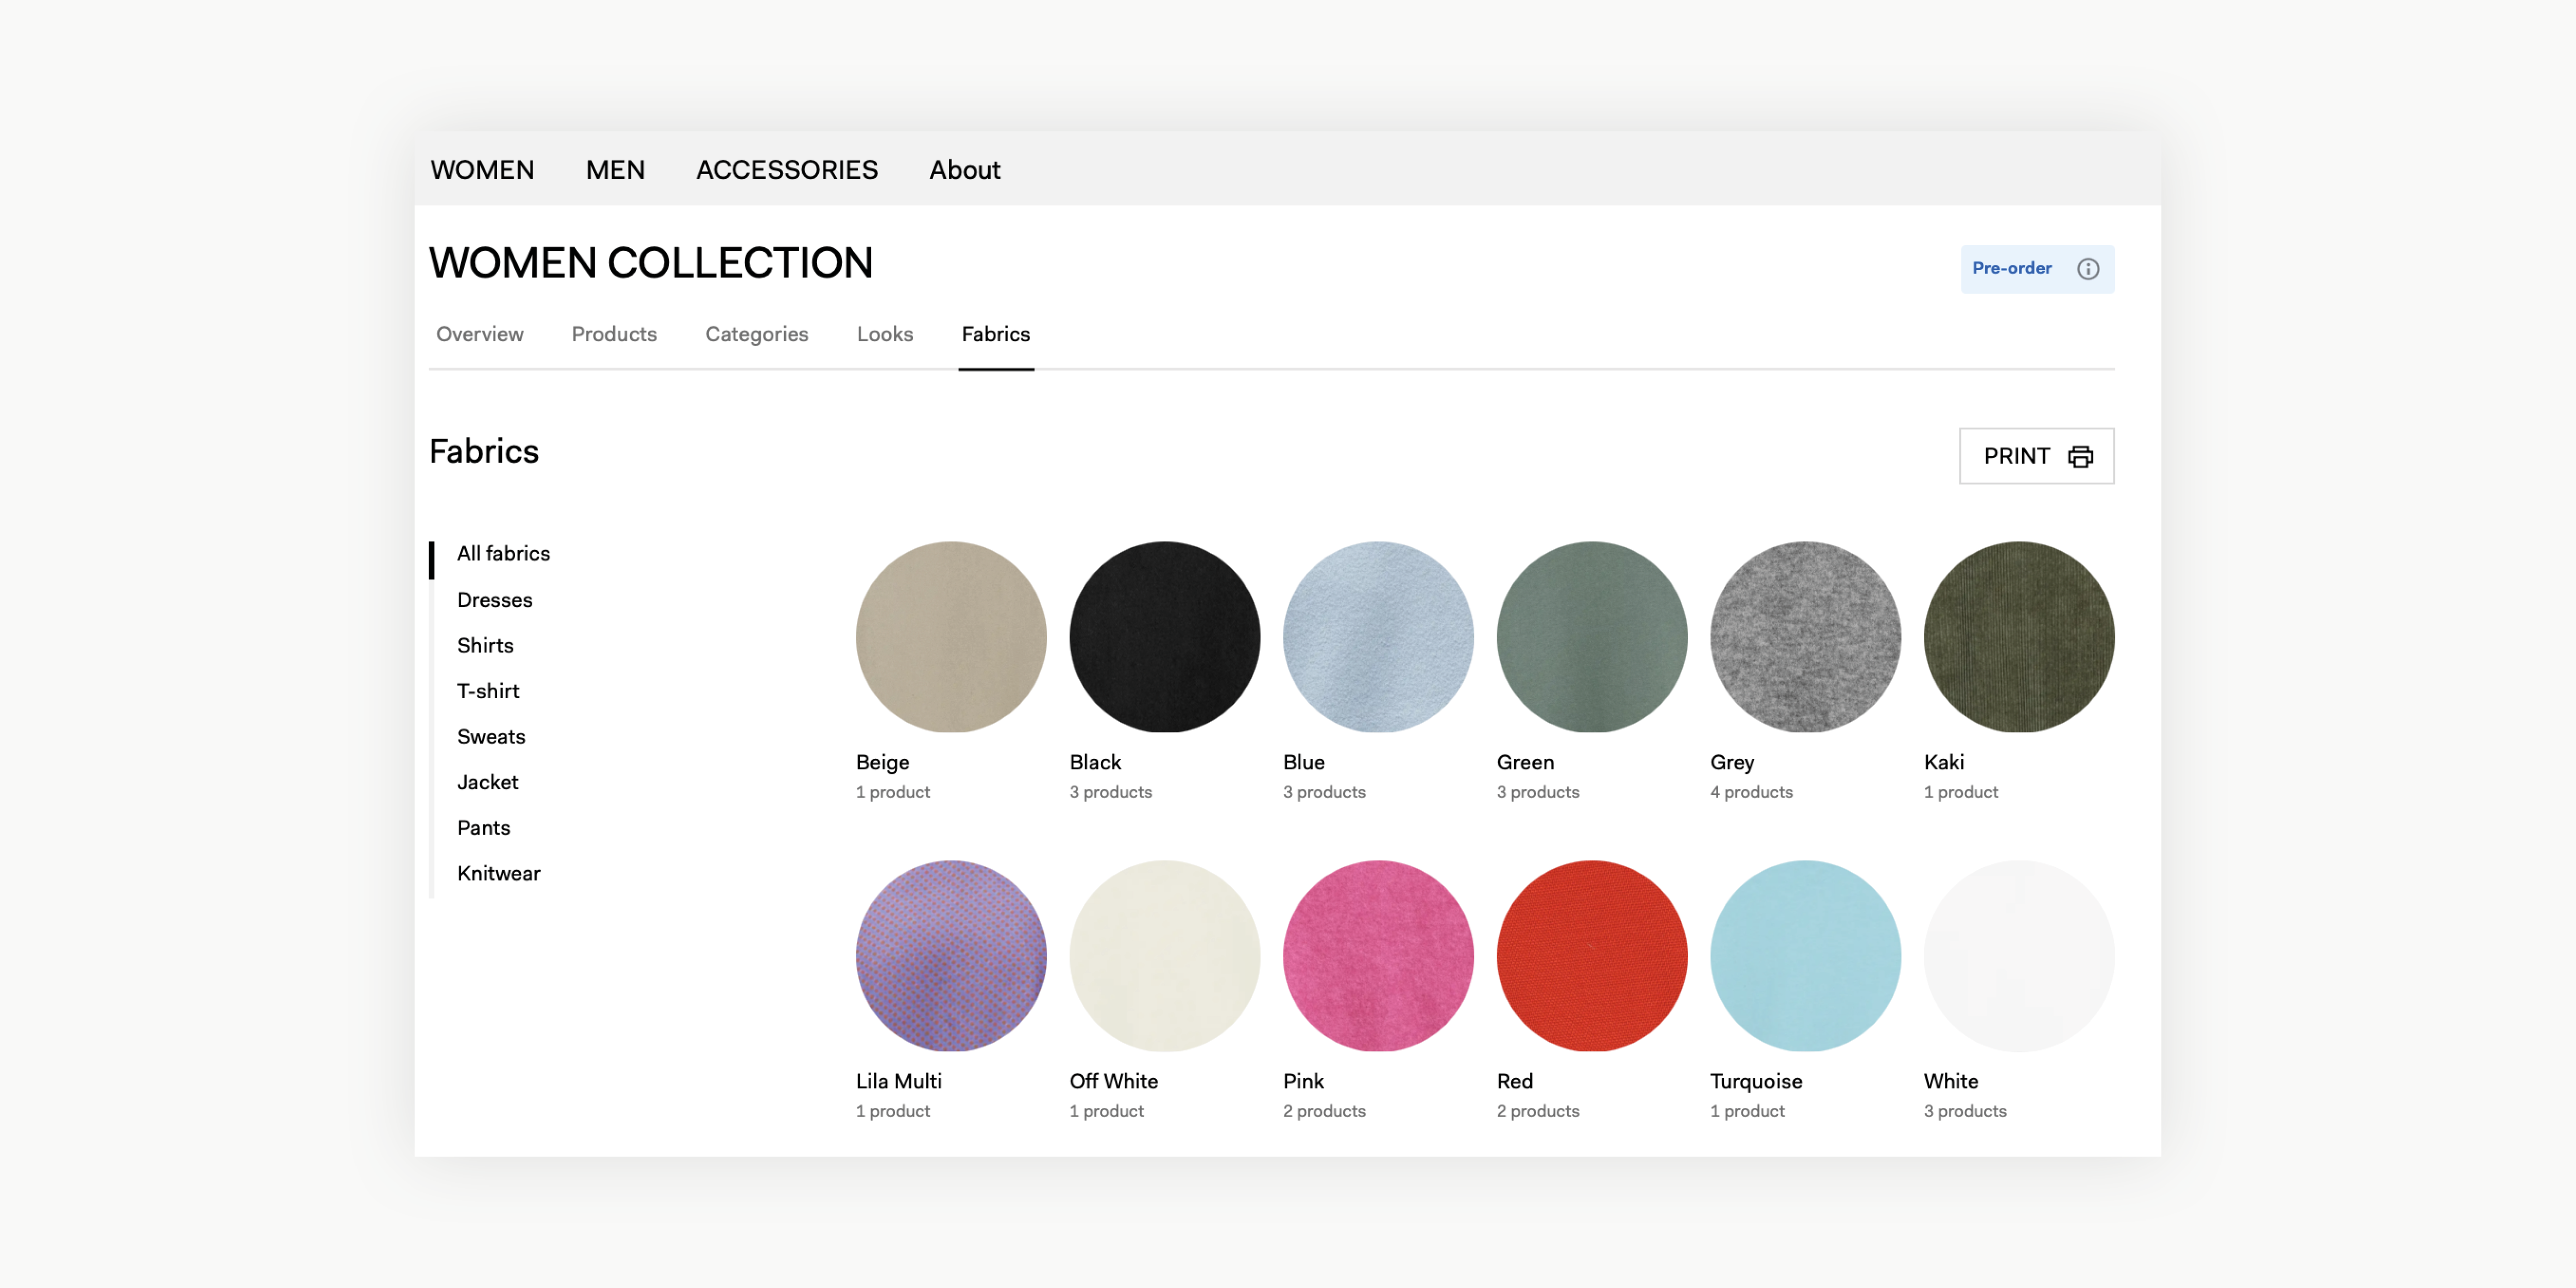Select the Beige fabric swatch

[x=951, y=637]
